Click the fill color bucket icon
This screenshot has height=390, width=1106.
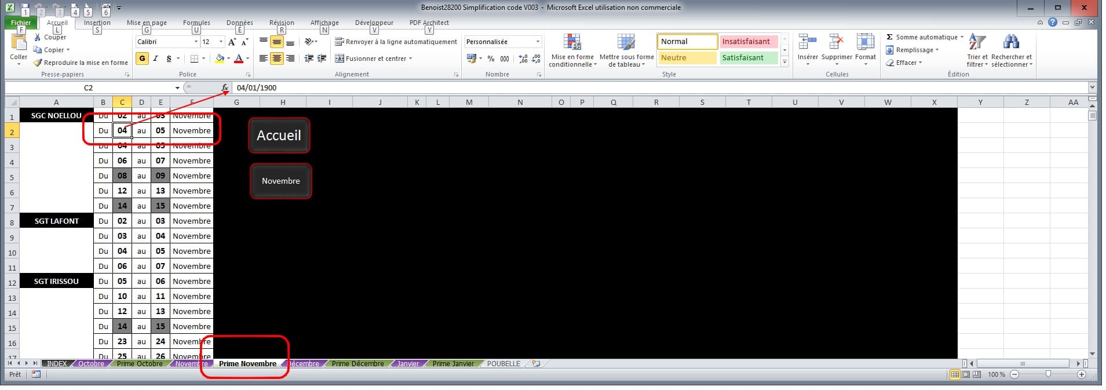tap(220, 59)
